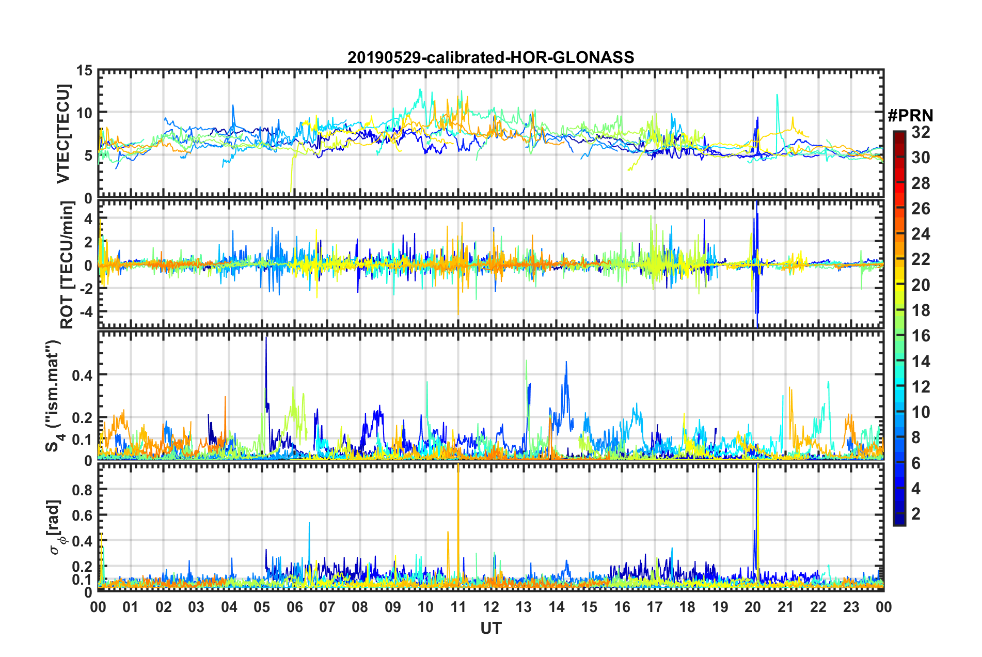Image resolution: width=982 pixels, height=657 pixels.
Task: Click tick label "0.8" on the sigma-phi axis
Action: click(x=82, y=489)
